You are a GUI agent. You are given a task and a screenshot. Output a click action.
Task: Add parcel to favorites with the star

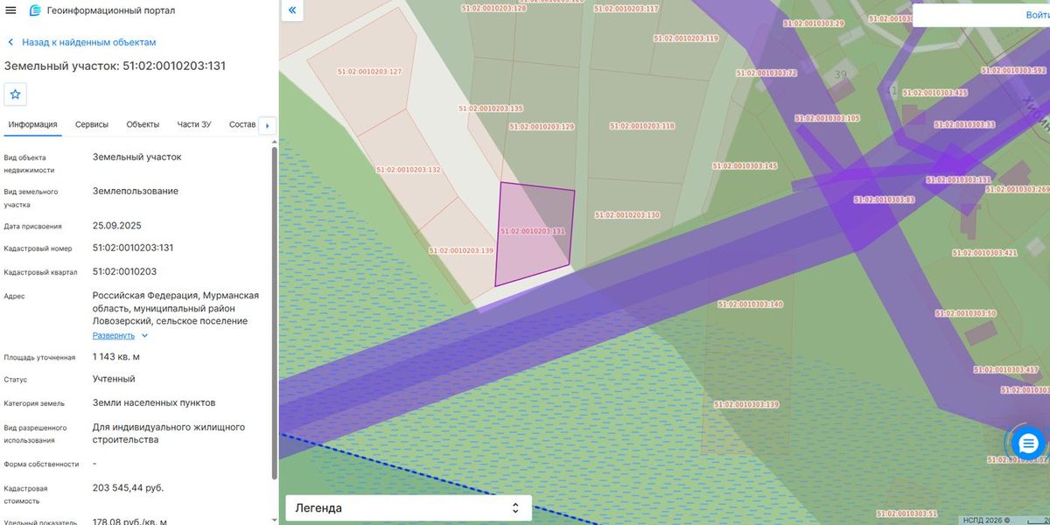point(15,94)
